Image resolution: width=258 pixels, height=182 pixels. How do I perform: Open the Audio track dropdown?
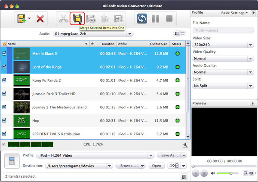92,33
